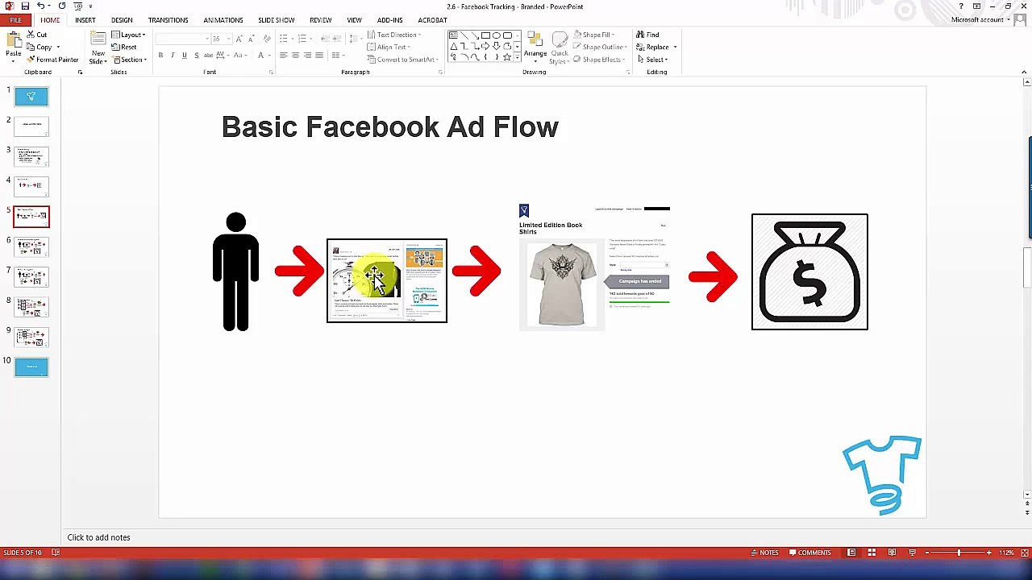Expand the Select dropdown in Editing

pos(652,60)
